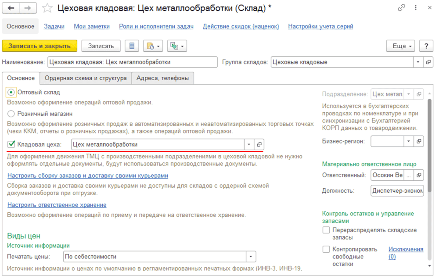Click the forward arrow navigation icon
Screen dimensions: 439x276
coord(28,8)
